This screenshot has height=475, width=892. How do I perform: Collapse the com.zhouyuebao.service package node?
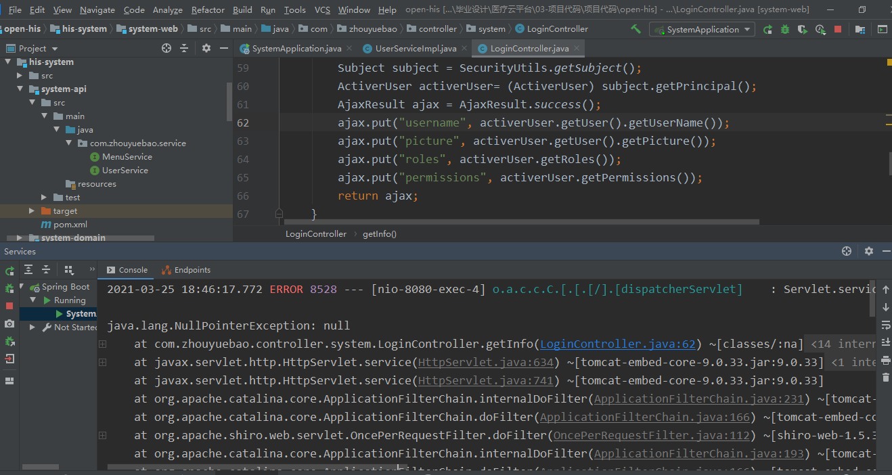[x=69, y=143]
